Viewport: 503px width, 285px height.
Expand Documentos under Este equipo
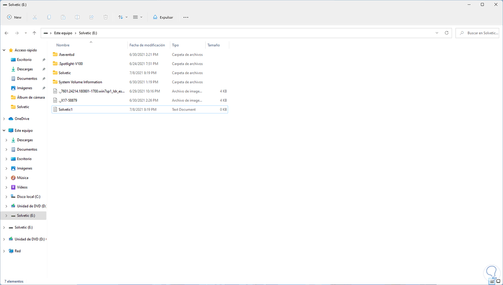(6, 149)
